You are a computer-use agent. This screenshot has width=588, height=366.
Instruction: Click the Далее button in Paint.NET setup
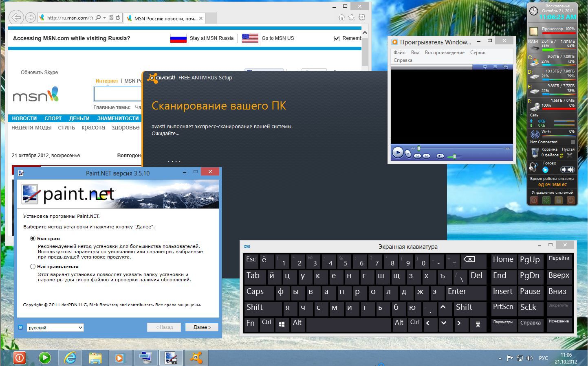pos(202,327)
